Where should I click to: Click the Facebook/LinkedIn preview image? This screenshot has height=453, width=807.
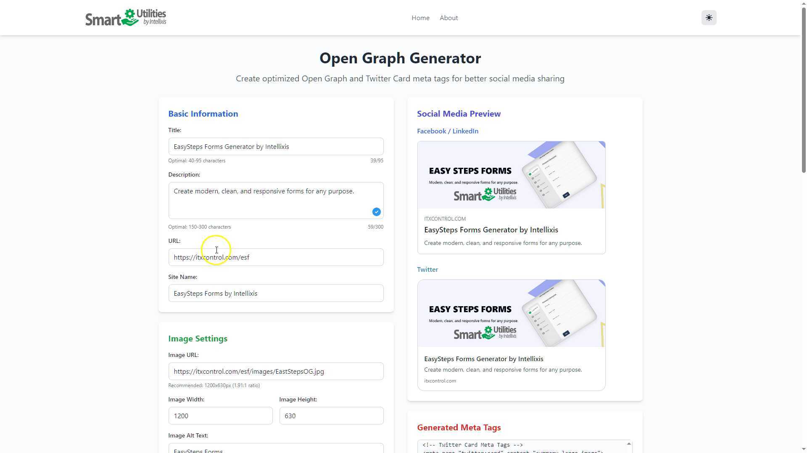pyautogui.click(x=511, y=174)
